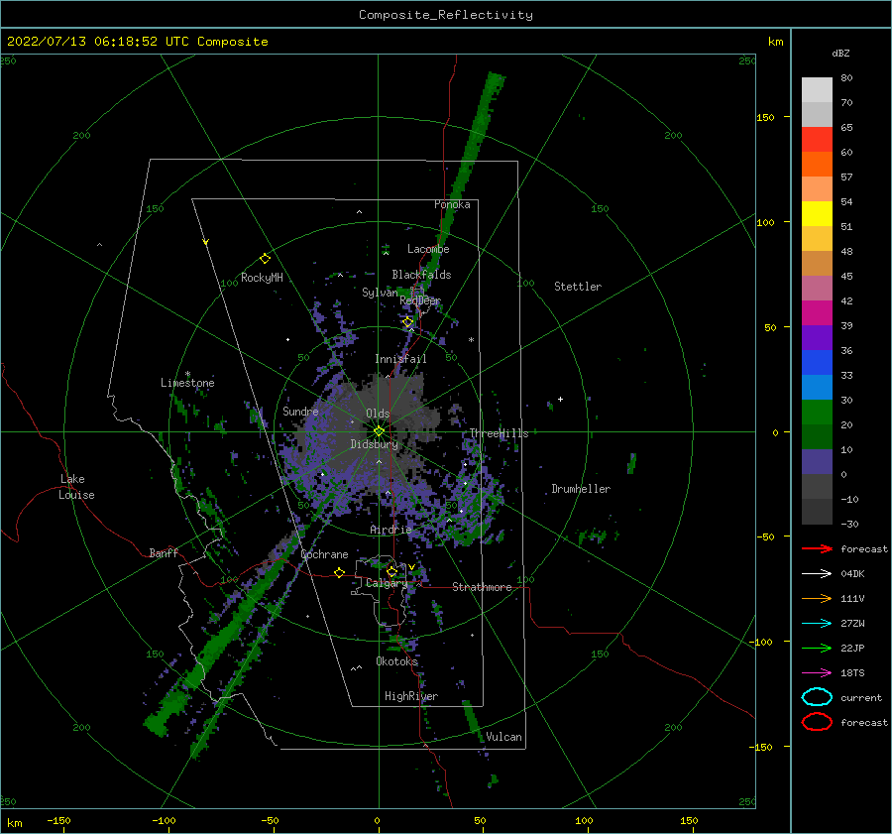
Task: Click the Cochrane label
Action: [324, 554]
